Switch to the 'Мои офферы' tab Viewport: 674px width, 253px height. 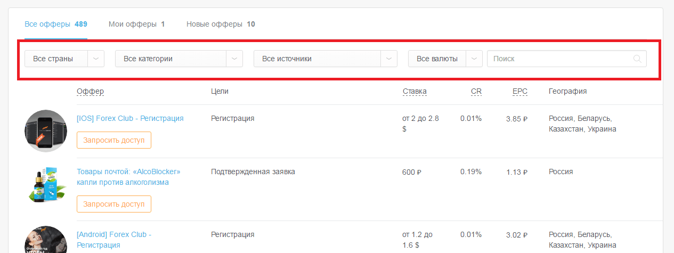click(136, 24)
